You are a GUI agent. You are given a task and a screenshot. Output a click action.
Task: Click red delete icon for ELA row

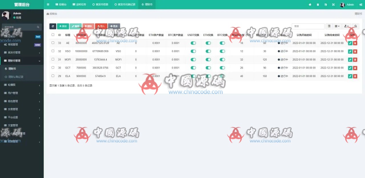(355, 76)
